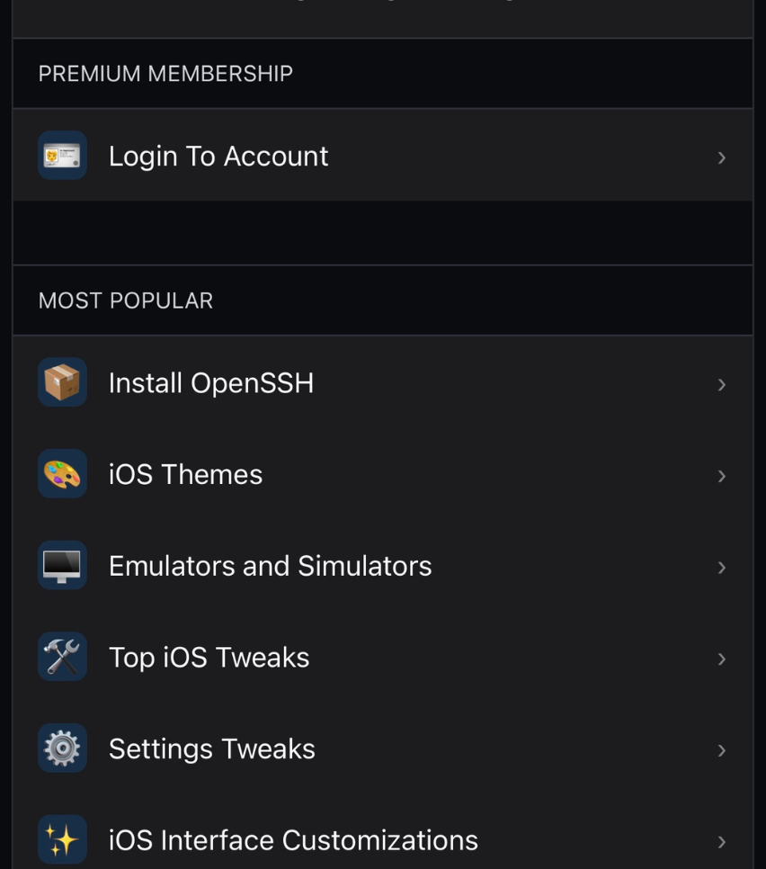The height and width of the screenshot is (869, 766).
Task: Select the iOS Themes label text
Action: (185, 475)
